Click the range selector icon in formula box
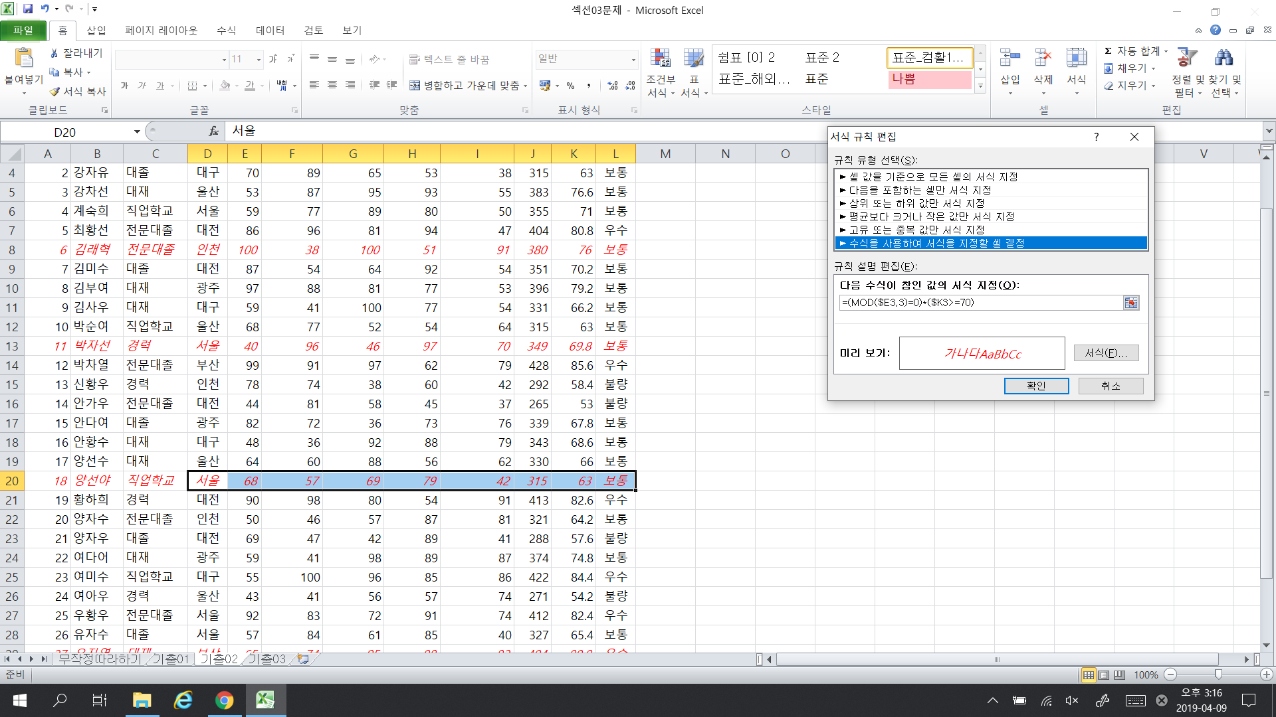Image resolution: width=1276 pixels, height=717 pixels. (1131, 303)
